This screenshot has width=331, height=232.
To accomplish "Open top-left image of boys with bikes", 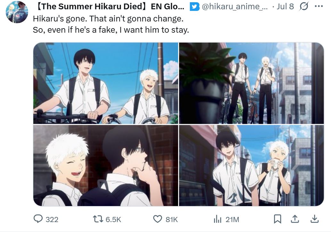I will pos(106,83).
